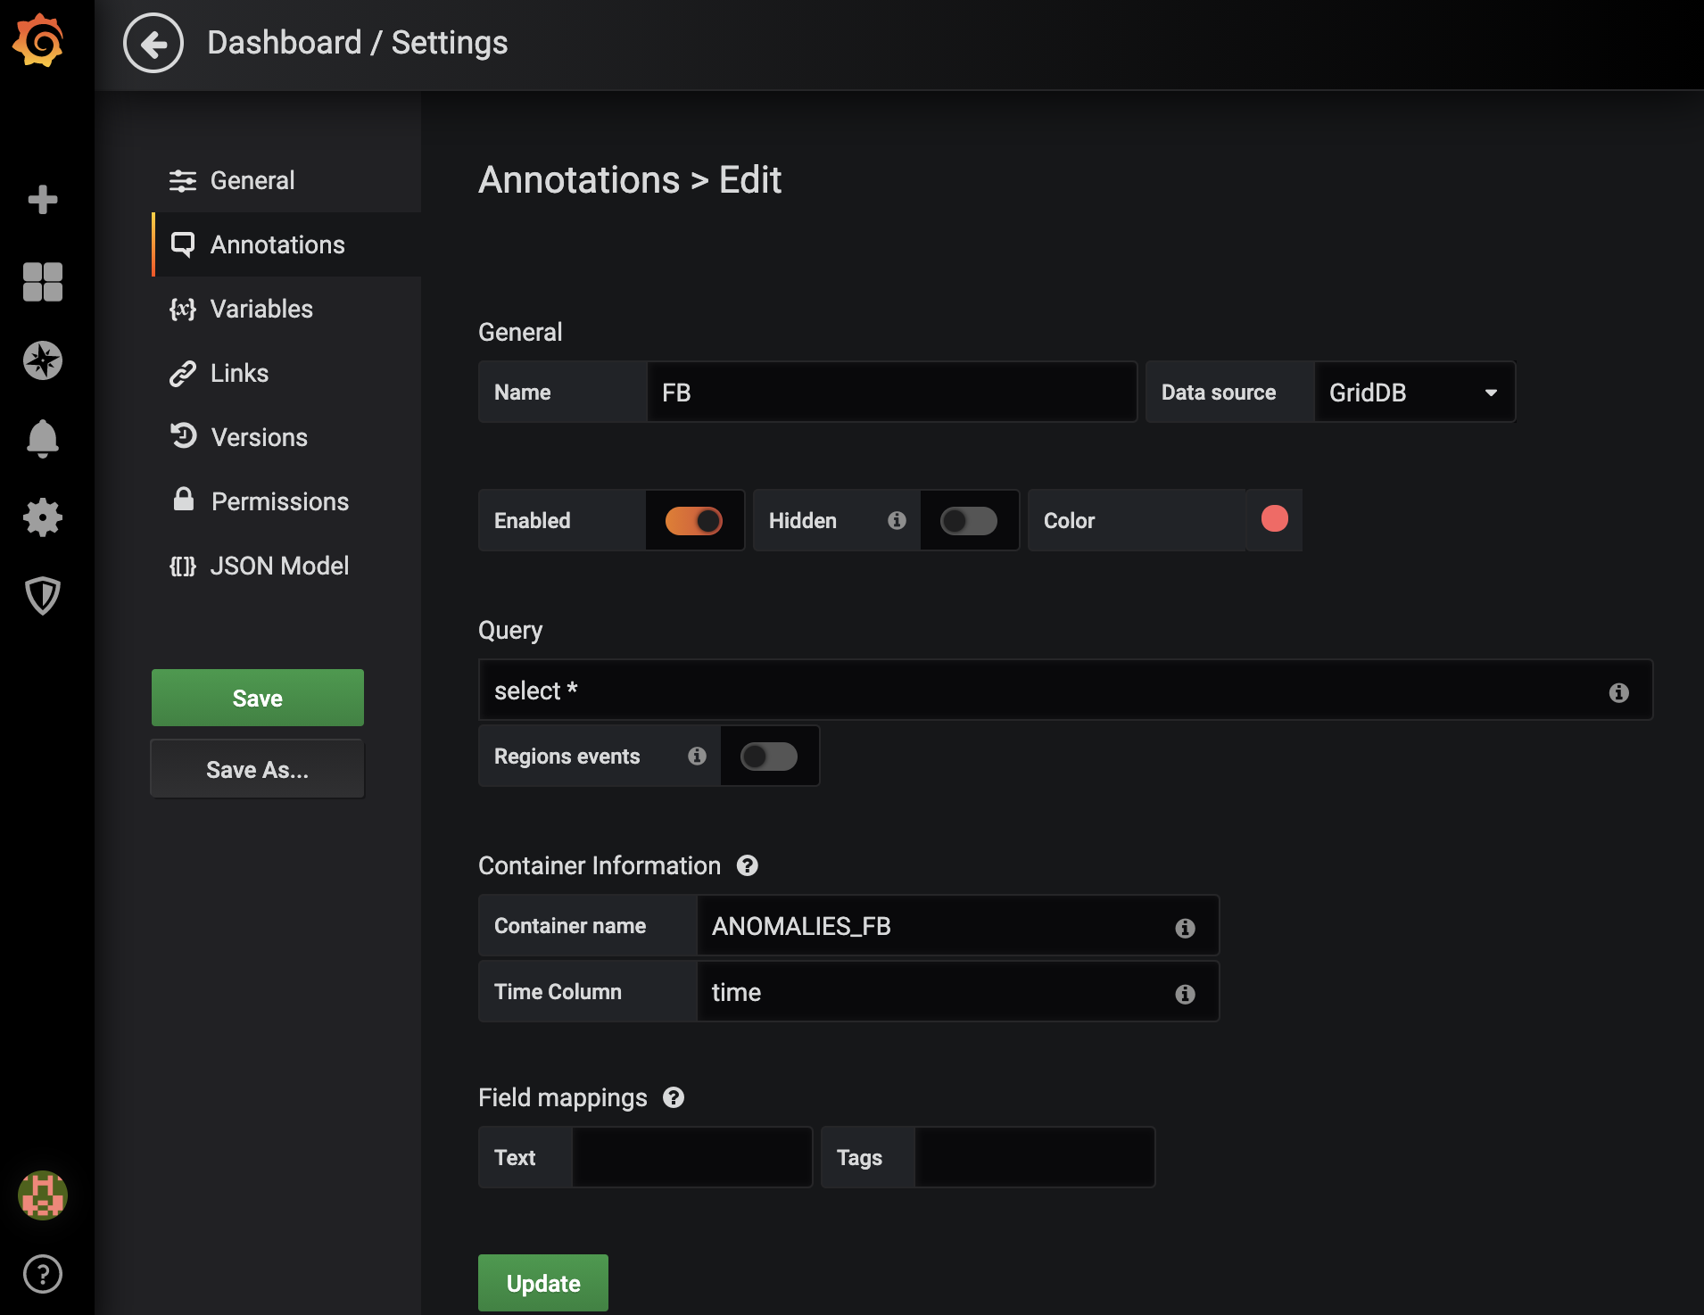Expand the GridDB data source dropdown
Screen dimensions: 1704x1315
(1413, 392)
